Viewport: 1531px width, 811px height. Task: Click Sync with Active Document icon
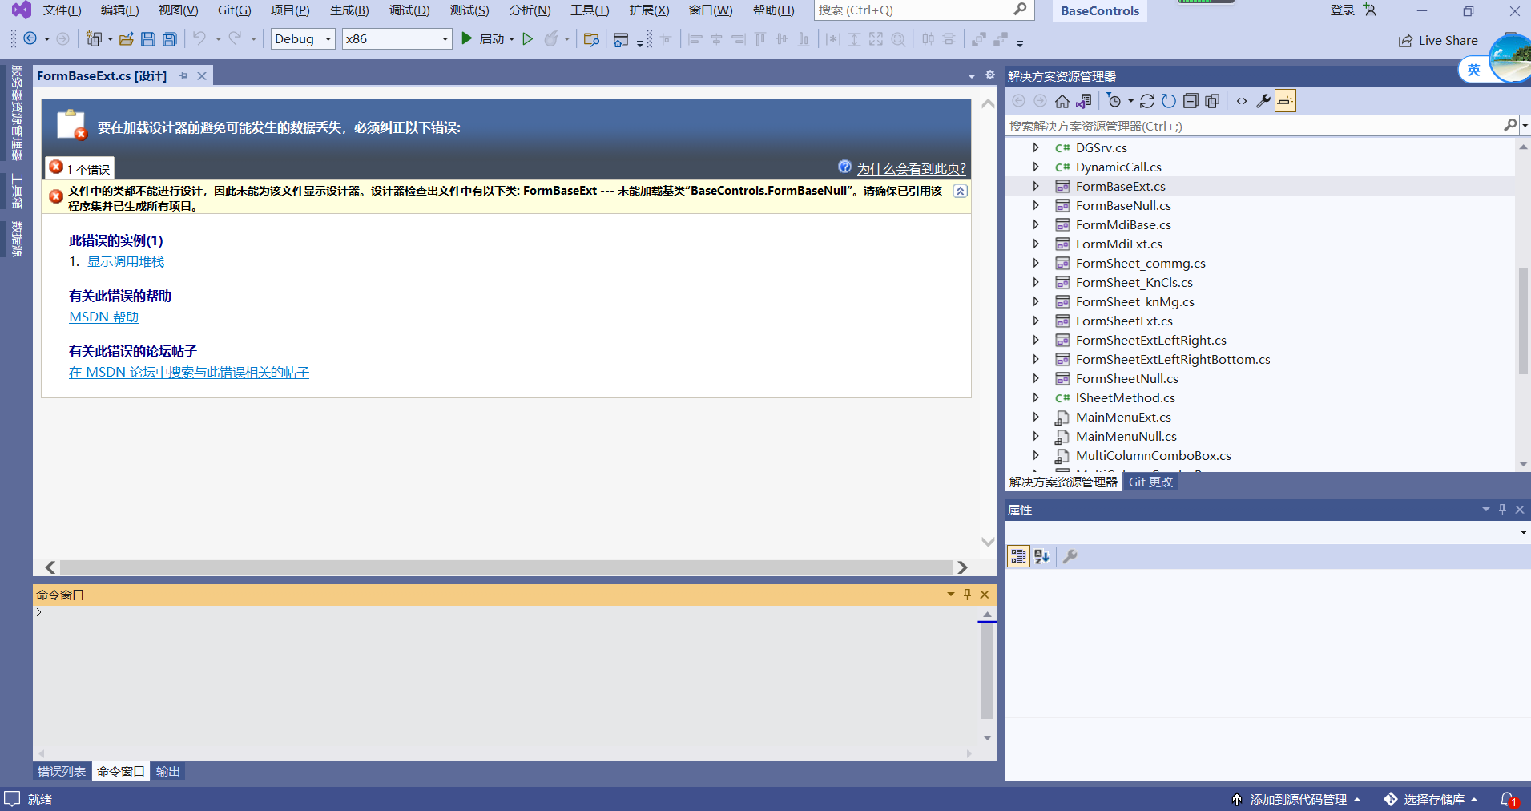(x=1147, y=101)
